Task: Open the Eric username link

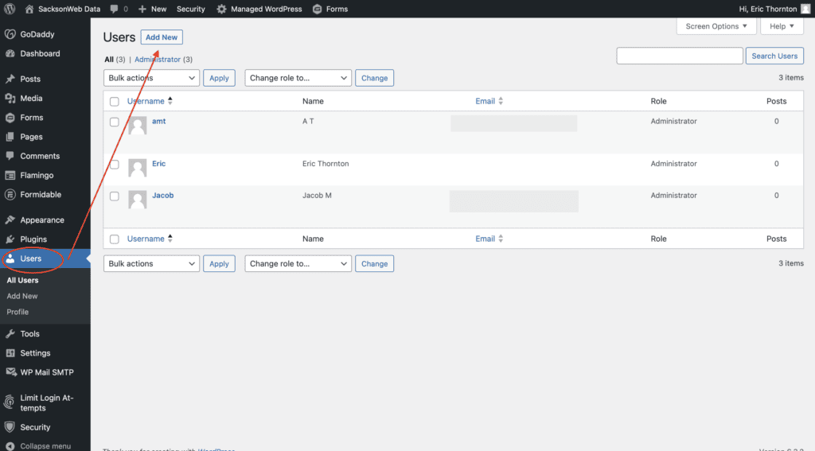Action: coord(158,163)
